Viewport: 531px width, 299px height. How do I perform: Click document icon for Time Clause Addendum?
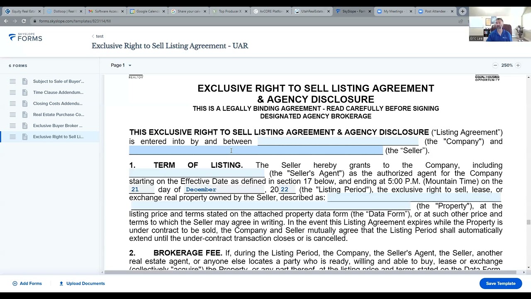(x=25, y=92)
